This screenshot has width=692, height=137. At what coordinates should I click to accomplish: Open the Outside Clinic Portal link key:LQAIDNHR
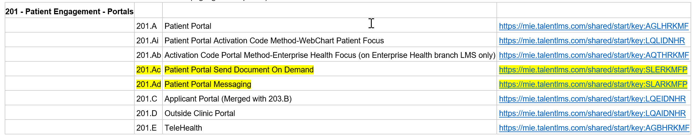pos(592,113)
